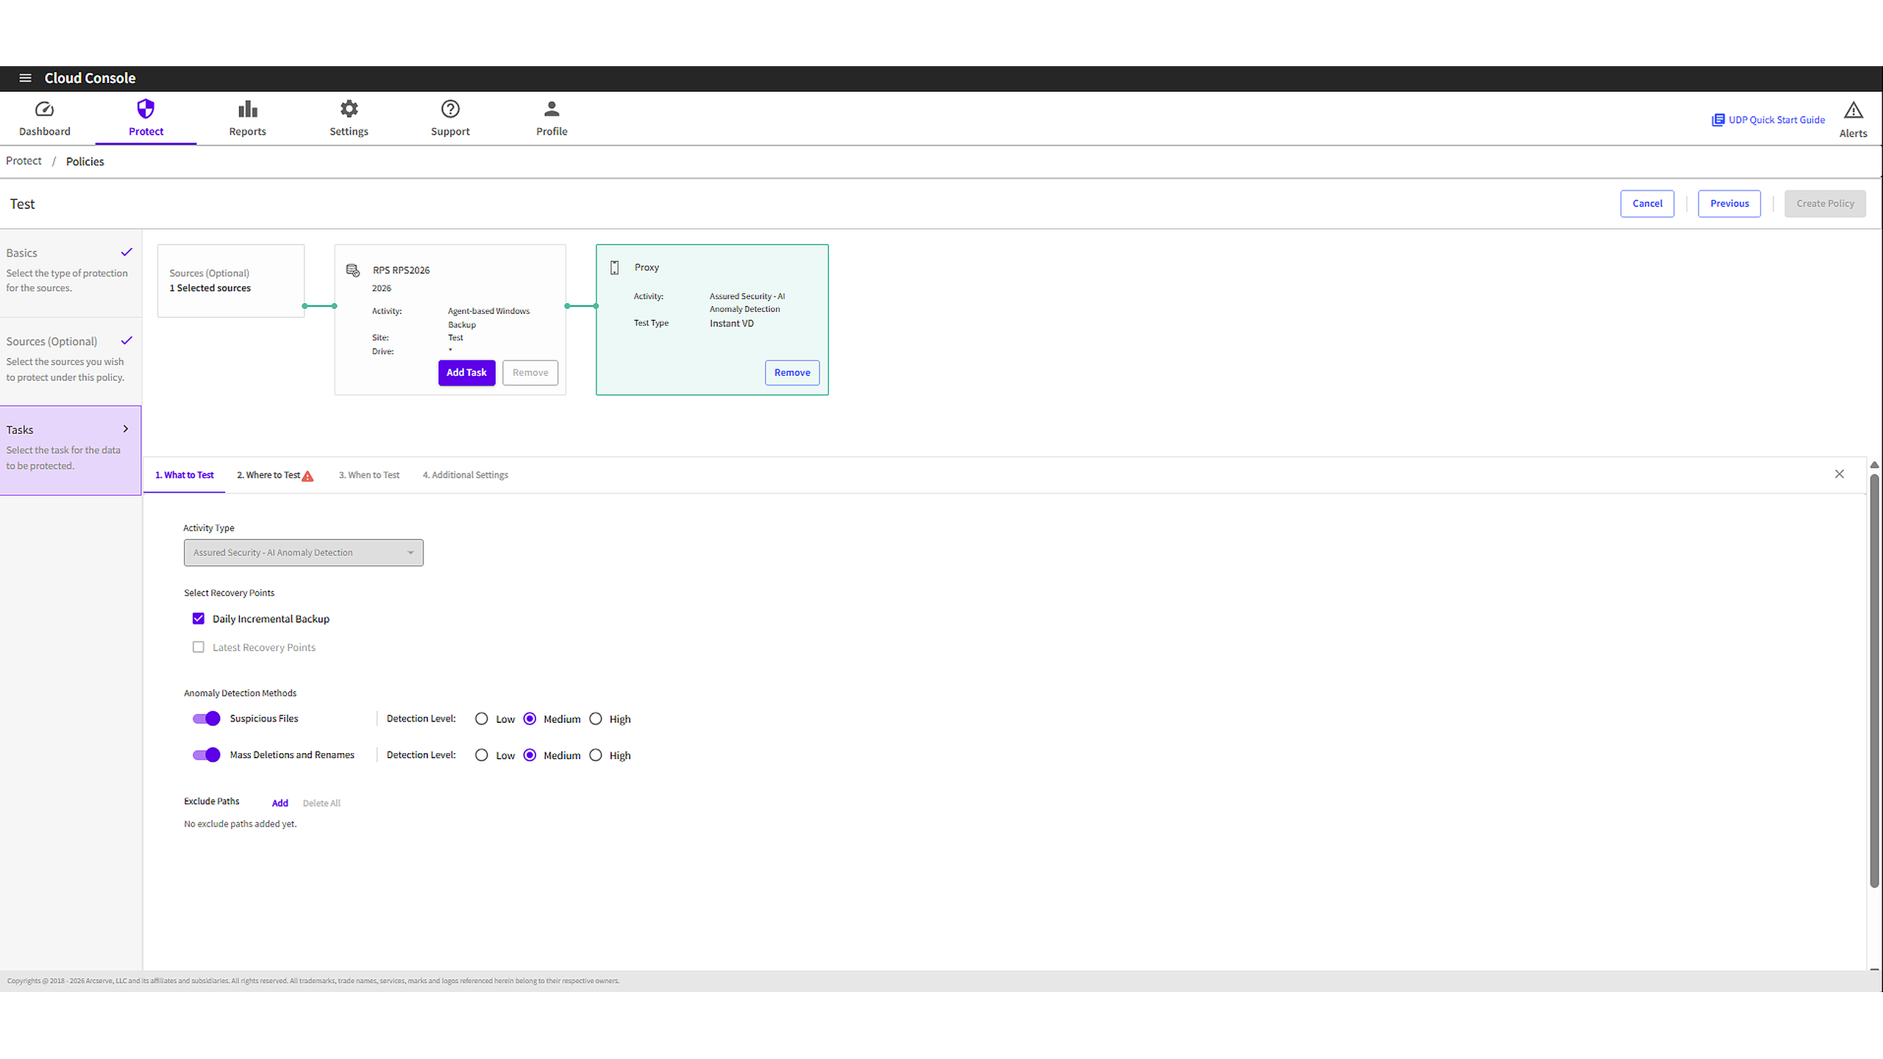Turn off Mass Deletions and Renames detection
This screenshot has height=1059, width=1883.
point(206,755)
